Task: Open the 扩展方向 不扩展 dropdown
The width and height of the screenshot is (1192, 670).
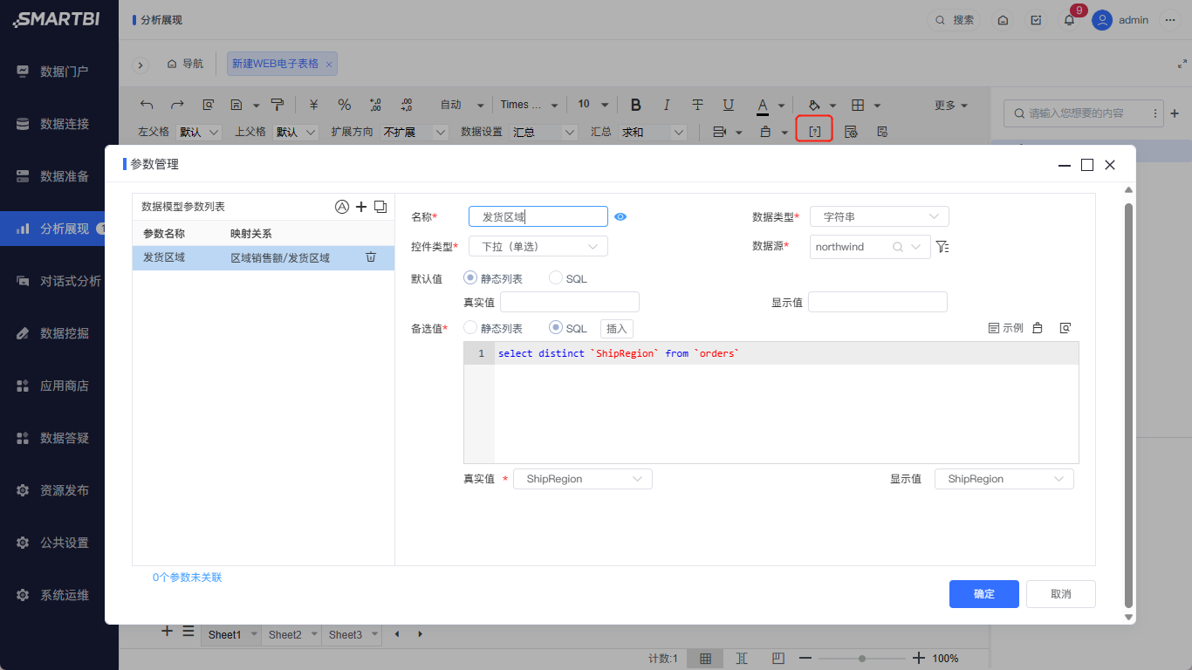Action: pyautogui.click(x=414, y=132)
